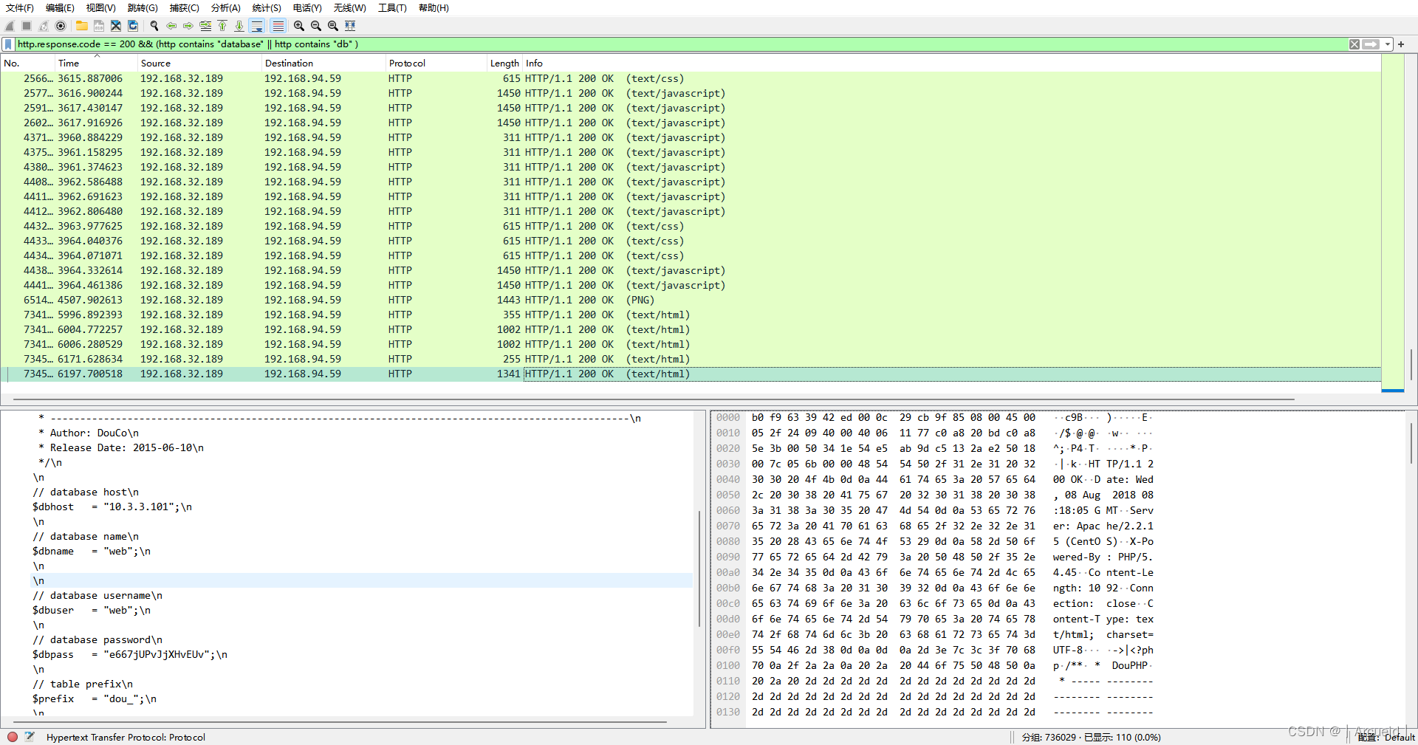1418x745 pixels.
Task: Sort packet list by Destination column
Action: [x=324, y=63]
